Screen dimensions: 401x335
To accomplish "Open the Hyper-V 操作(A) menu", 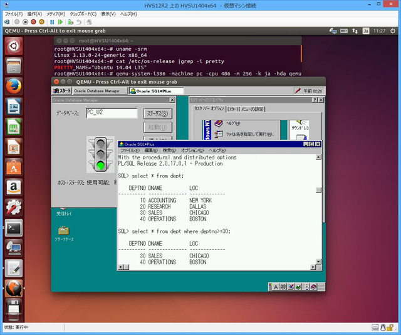I will pyautogui.click(x=34, y=14).
